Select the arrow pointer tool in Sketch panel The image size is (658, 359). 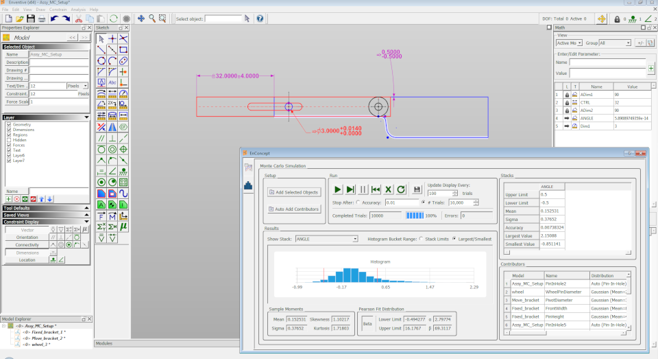click(101, 38)
